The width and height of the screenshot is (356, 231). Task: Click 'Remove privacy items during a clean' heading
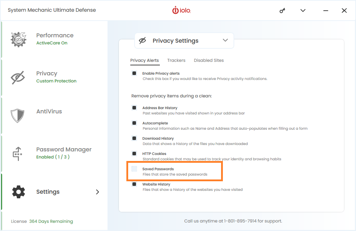[172, 96]
